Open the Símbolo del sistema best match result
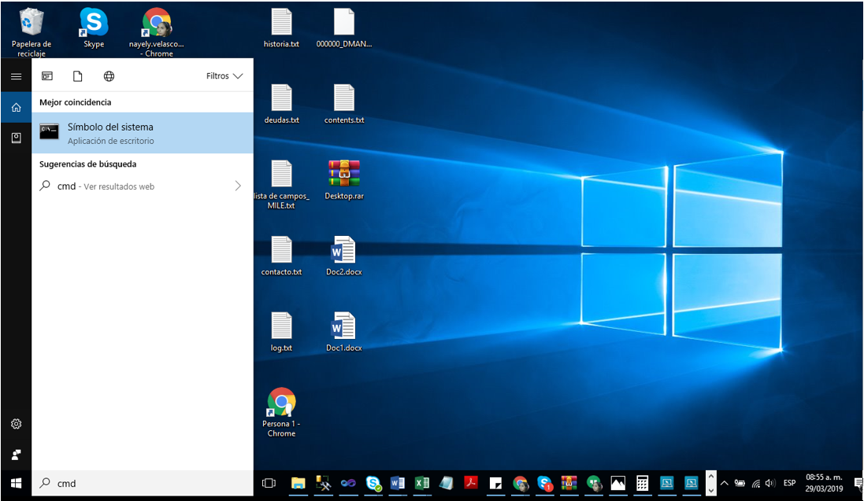Viewport: 864px width, 501px height. click(143, 133)
